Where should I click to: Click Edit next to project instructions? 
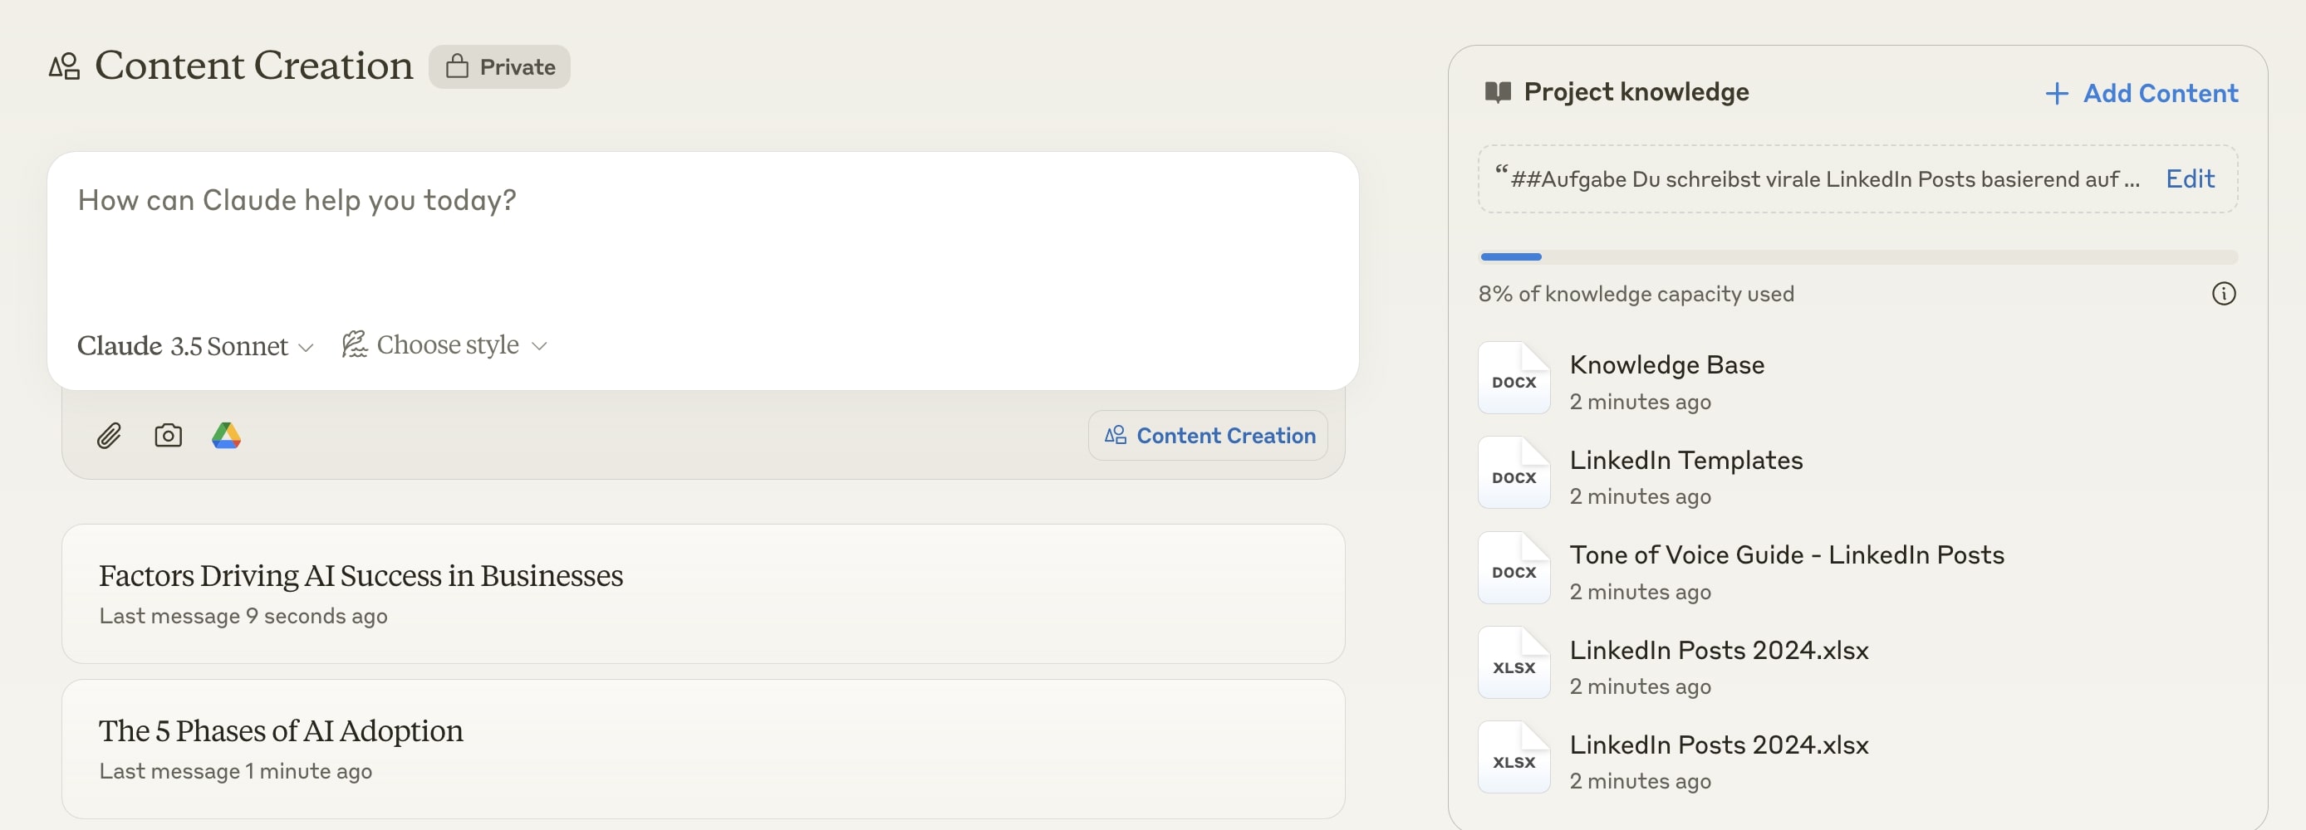coord(2190,179)
